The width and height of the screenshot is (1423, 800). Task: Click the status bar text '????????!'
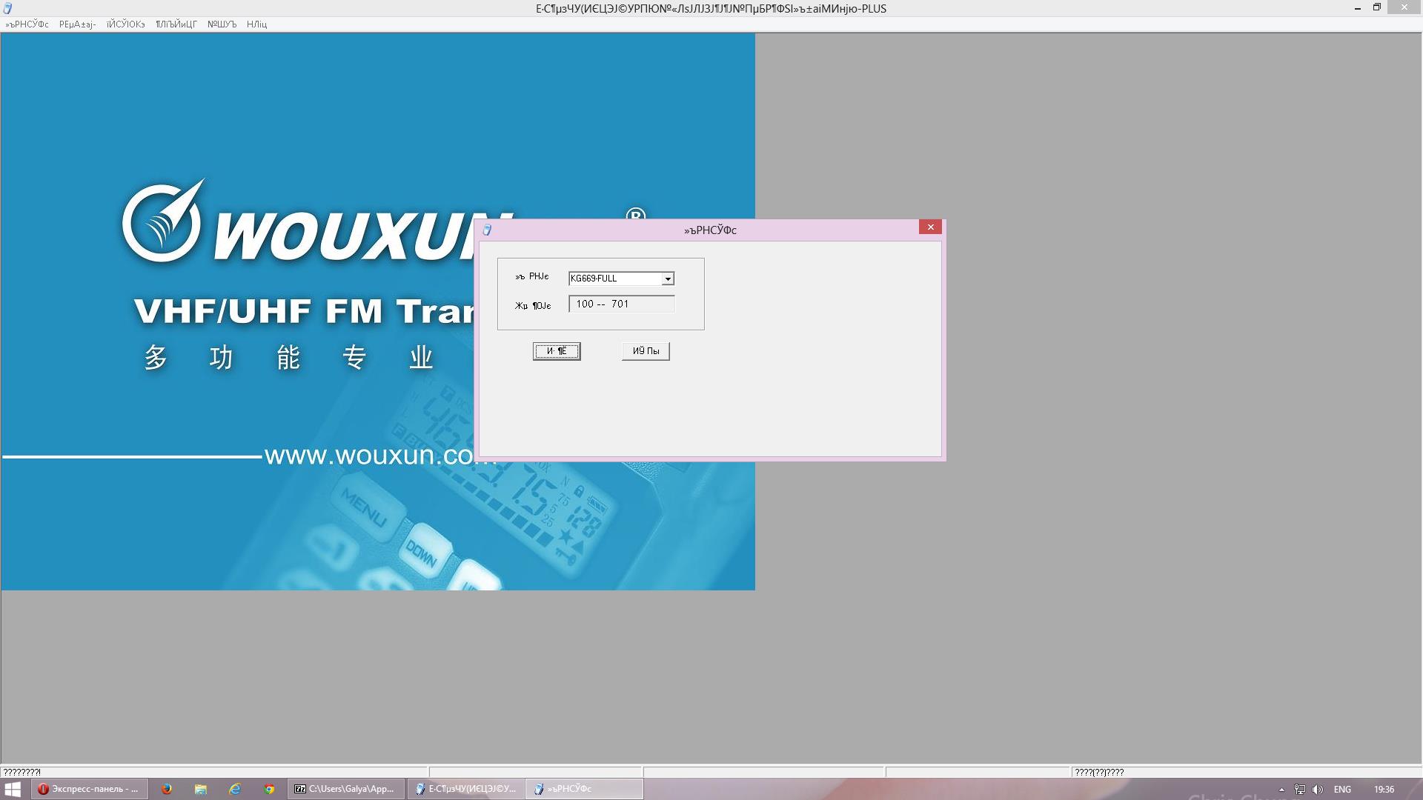pyautogui.click(x=22, y=772)
